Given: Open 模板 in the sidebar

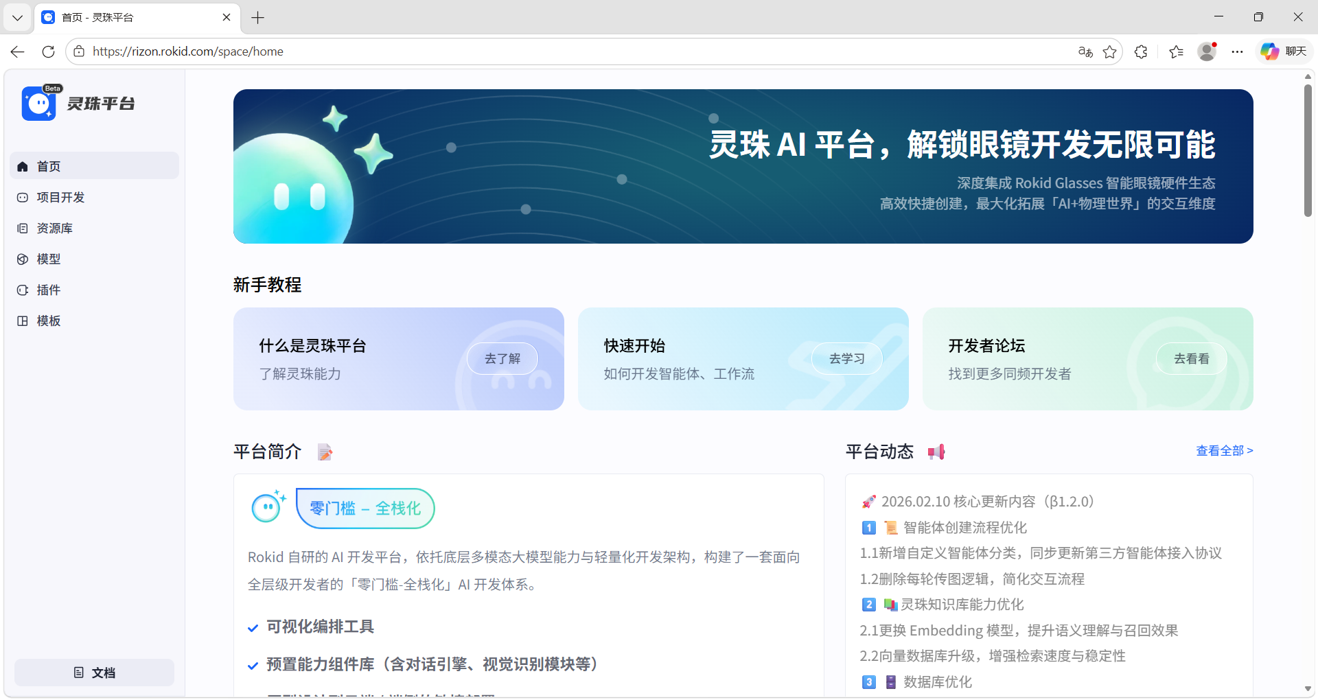Looking at the screenshot, I should tap(94, 320).
